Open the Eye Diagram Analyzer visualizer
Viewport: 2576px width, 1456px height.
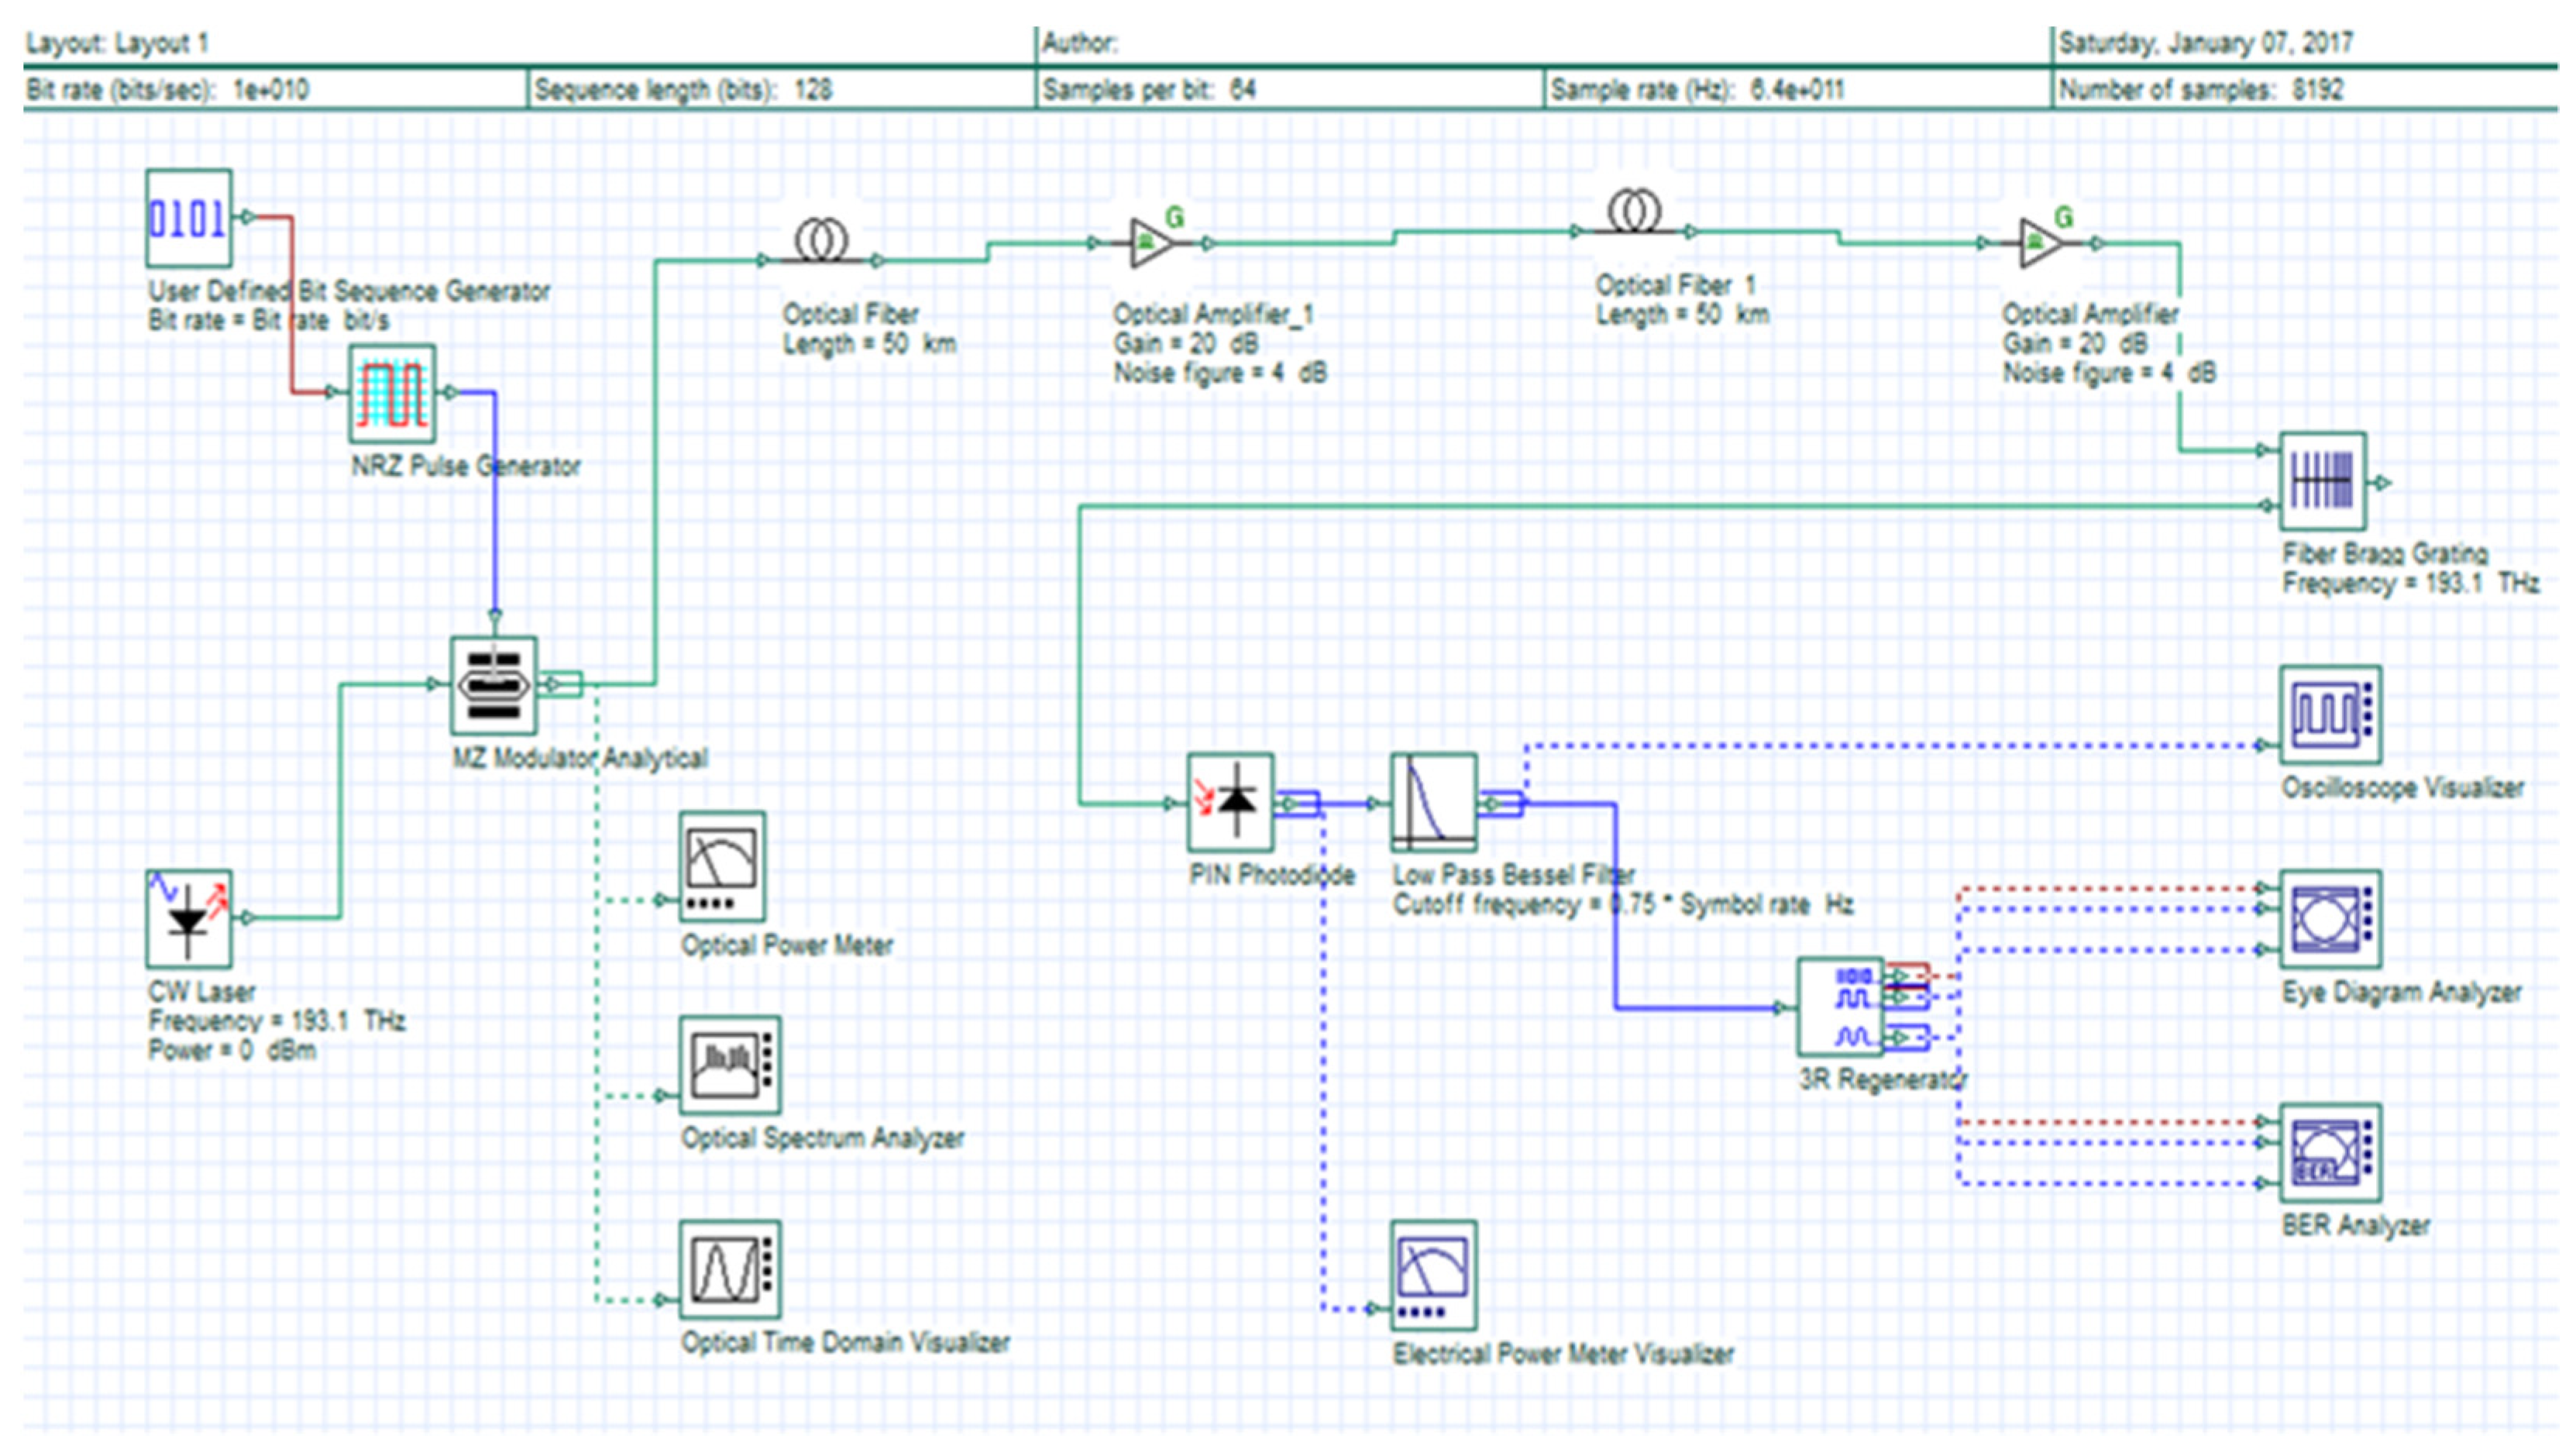click(x=2330, y=919)
